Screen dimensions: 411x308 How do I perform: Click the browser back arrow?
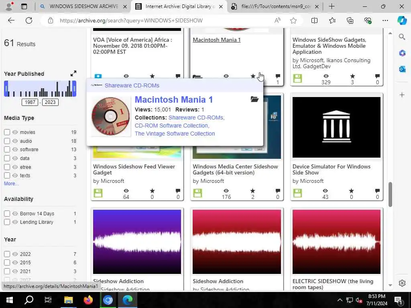[x=11, y=20]
